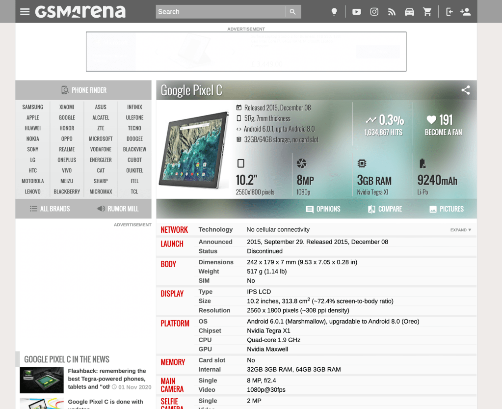Open the car (EV) icon

(x=409, y=12)
